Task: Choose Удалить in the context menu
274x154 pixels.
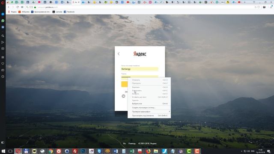Action: (149, 101)
